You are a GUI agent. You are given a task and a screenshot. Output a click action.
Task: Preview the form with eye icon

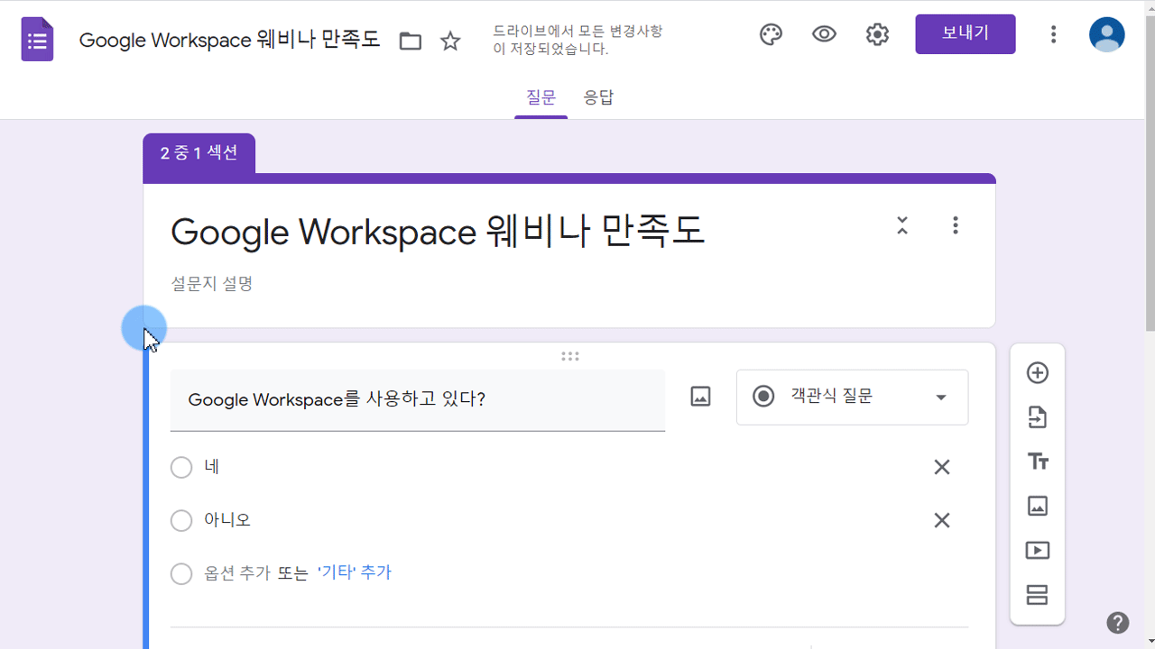click(824, 34)
